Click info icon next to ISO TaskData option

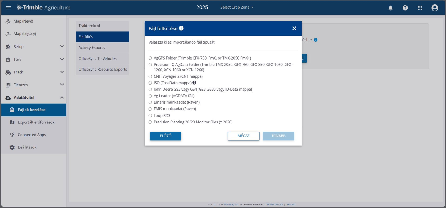coord(194,83)
